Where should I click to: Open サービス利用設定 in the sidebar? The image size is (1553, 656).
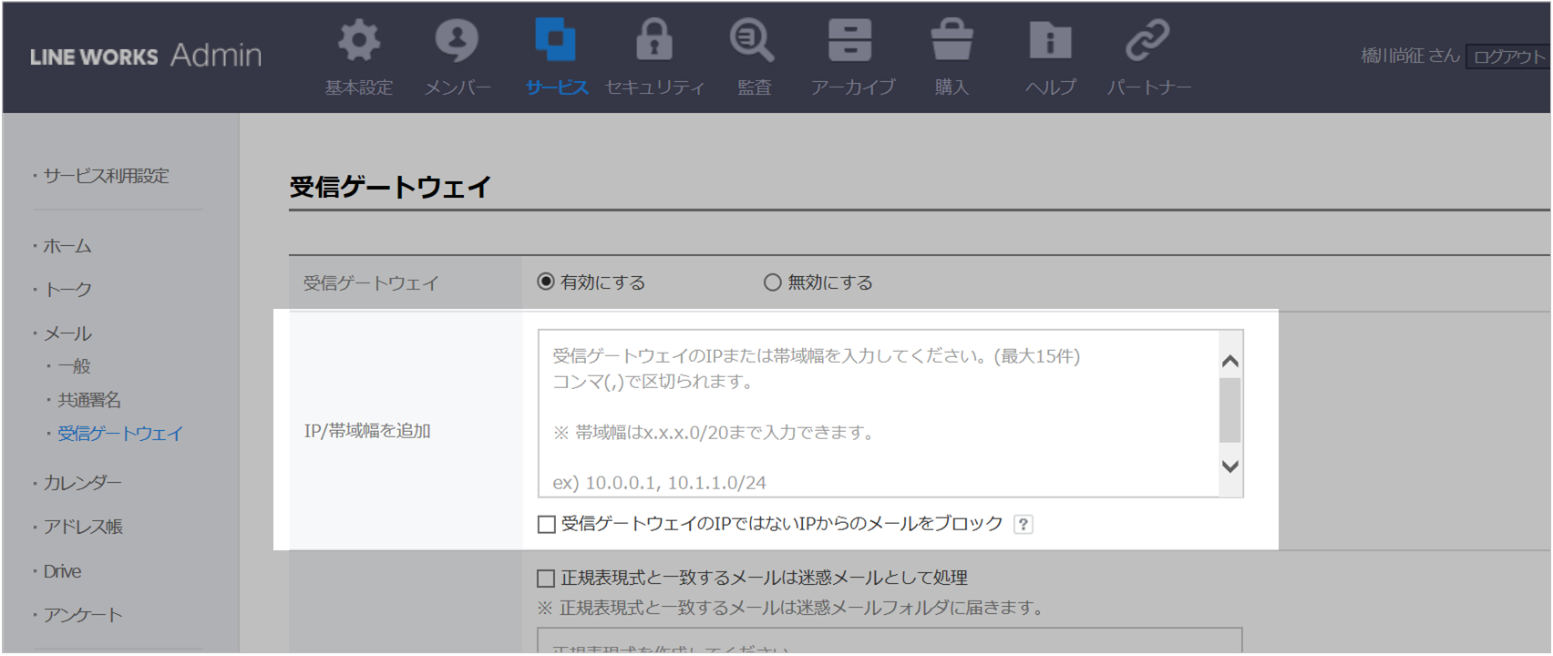106,176
